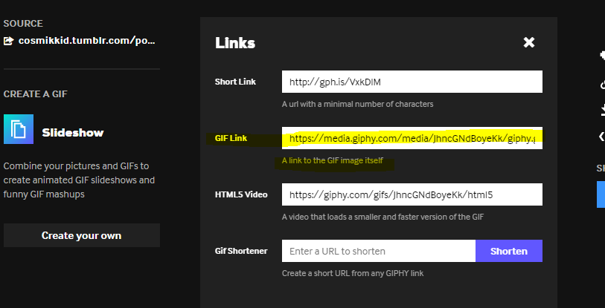The height and width of the screenshot is (308, 605).
Task: Select the GIF Link URL field
Action: click(412, 138)
